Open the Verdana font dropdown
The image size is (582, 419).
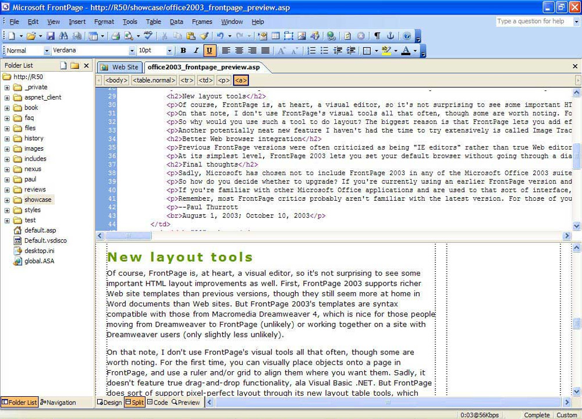coord(132,51)
